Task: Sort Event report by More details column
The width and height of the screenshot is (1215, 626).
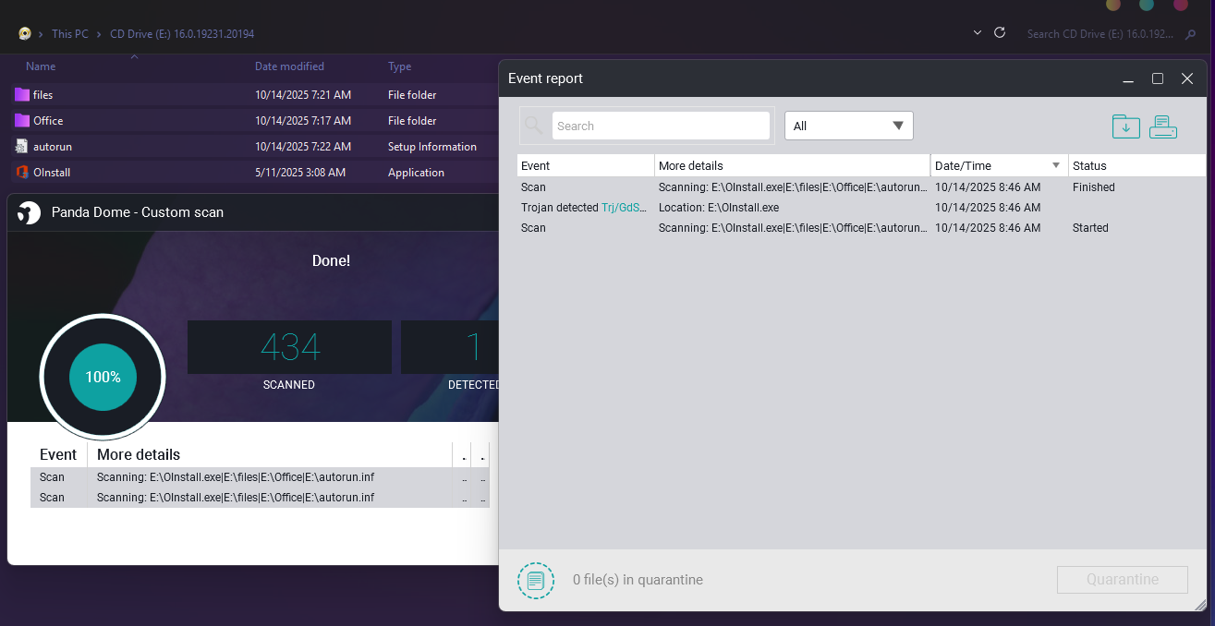Action: click(x=793, y=165)
